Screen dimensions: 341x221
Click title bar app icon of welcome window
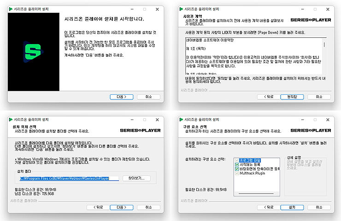[x=11, y=9]
